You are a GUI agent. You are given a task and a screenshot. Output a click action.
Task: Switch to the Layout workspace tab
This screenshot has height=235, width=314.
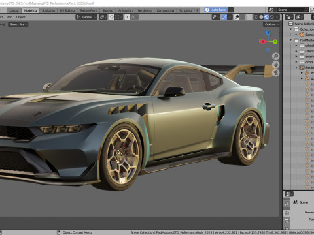point(14,10)
